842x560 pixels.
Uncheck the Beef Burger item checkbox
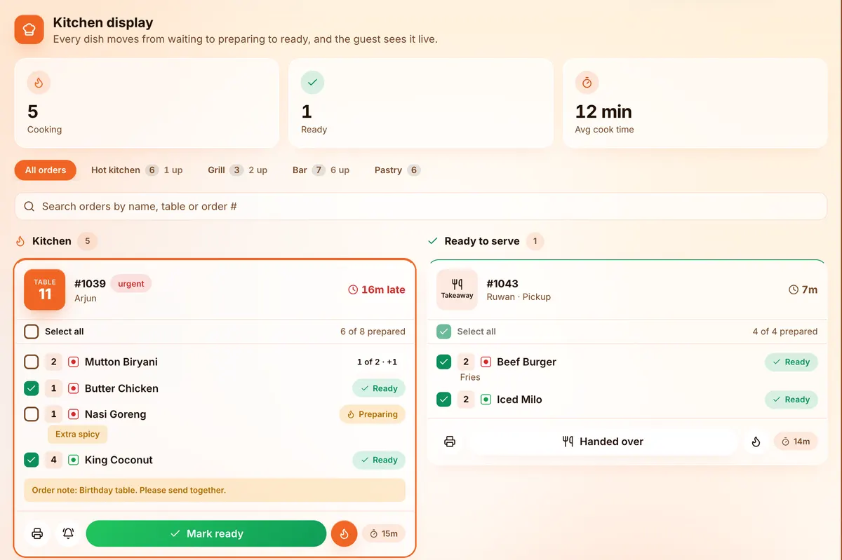tap(443, 362)
